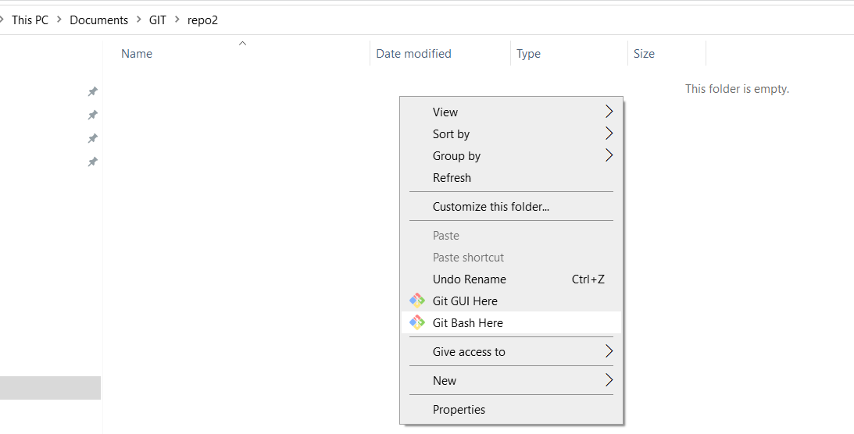854x434 pixels.
Task: Open Properties from the context menu
Action: (x=459, y=409)
